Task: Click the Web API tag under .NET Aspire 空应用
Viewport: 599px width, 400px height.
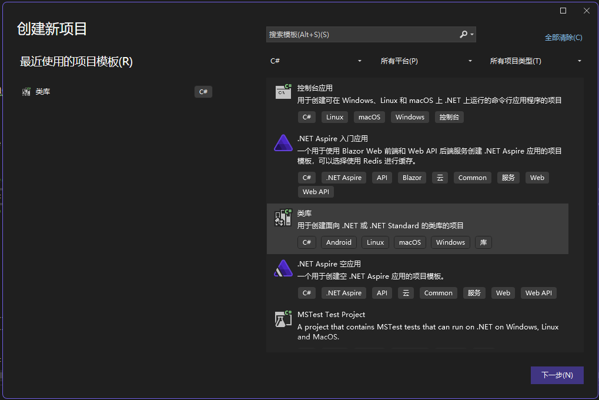Action: (x=538, y=293)
